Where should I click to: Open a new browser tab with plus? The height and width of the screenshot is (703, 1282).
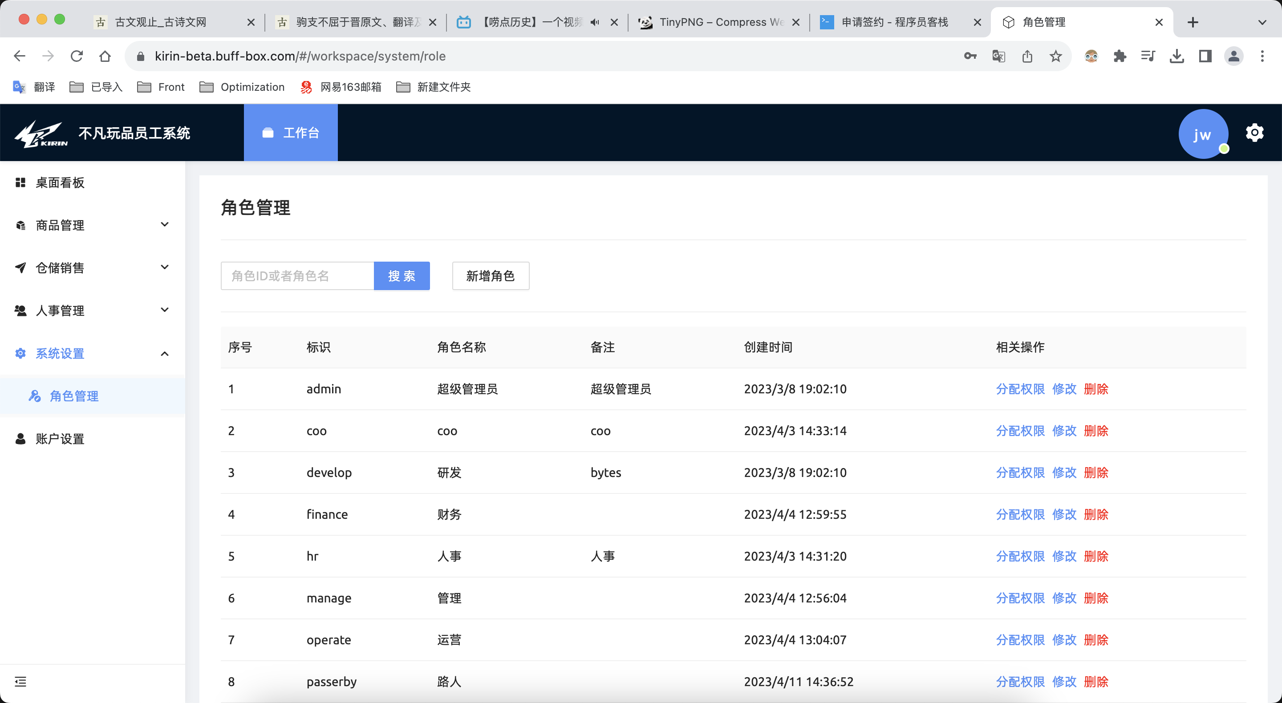(1193, 22)
